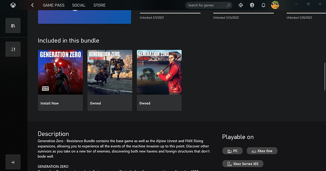Go back with the left chevron arrow
Screen dimensions: 326x171
point(33,5)
